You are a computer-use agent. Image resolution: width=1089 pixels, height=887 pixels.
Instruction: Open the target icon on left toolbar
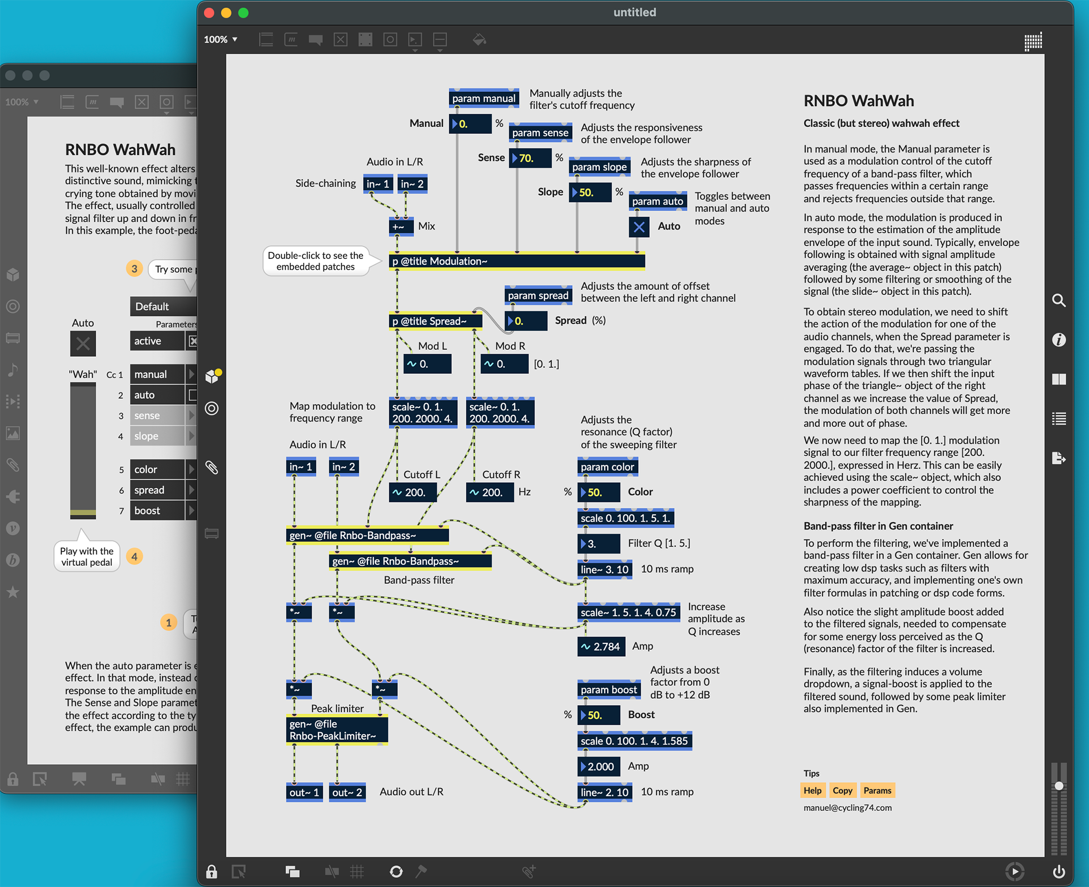212,408
